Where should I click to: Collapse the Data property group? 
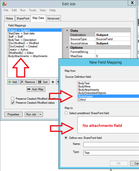tap(67, 30)
